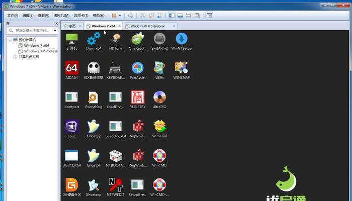Select the SkyIAR_v2 desktop icon

[159, 42]
